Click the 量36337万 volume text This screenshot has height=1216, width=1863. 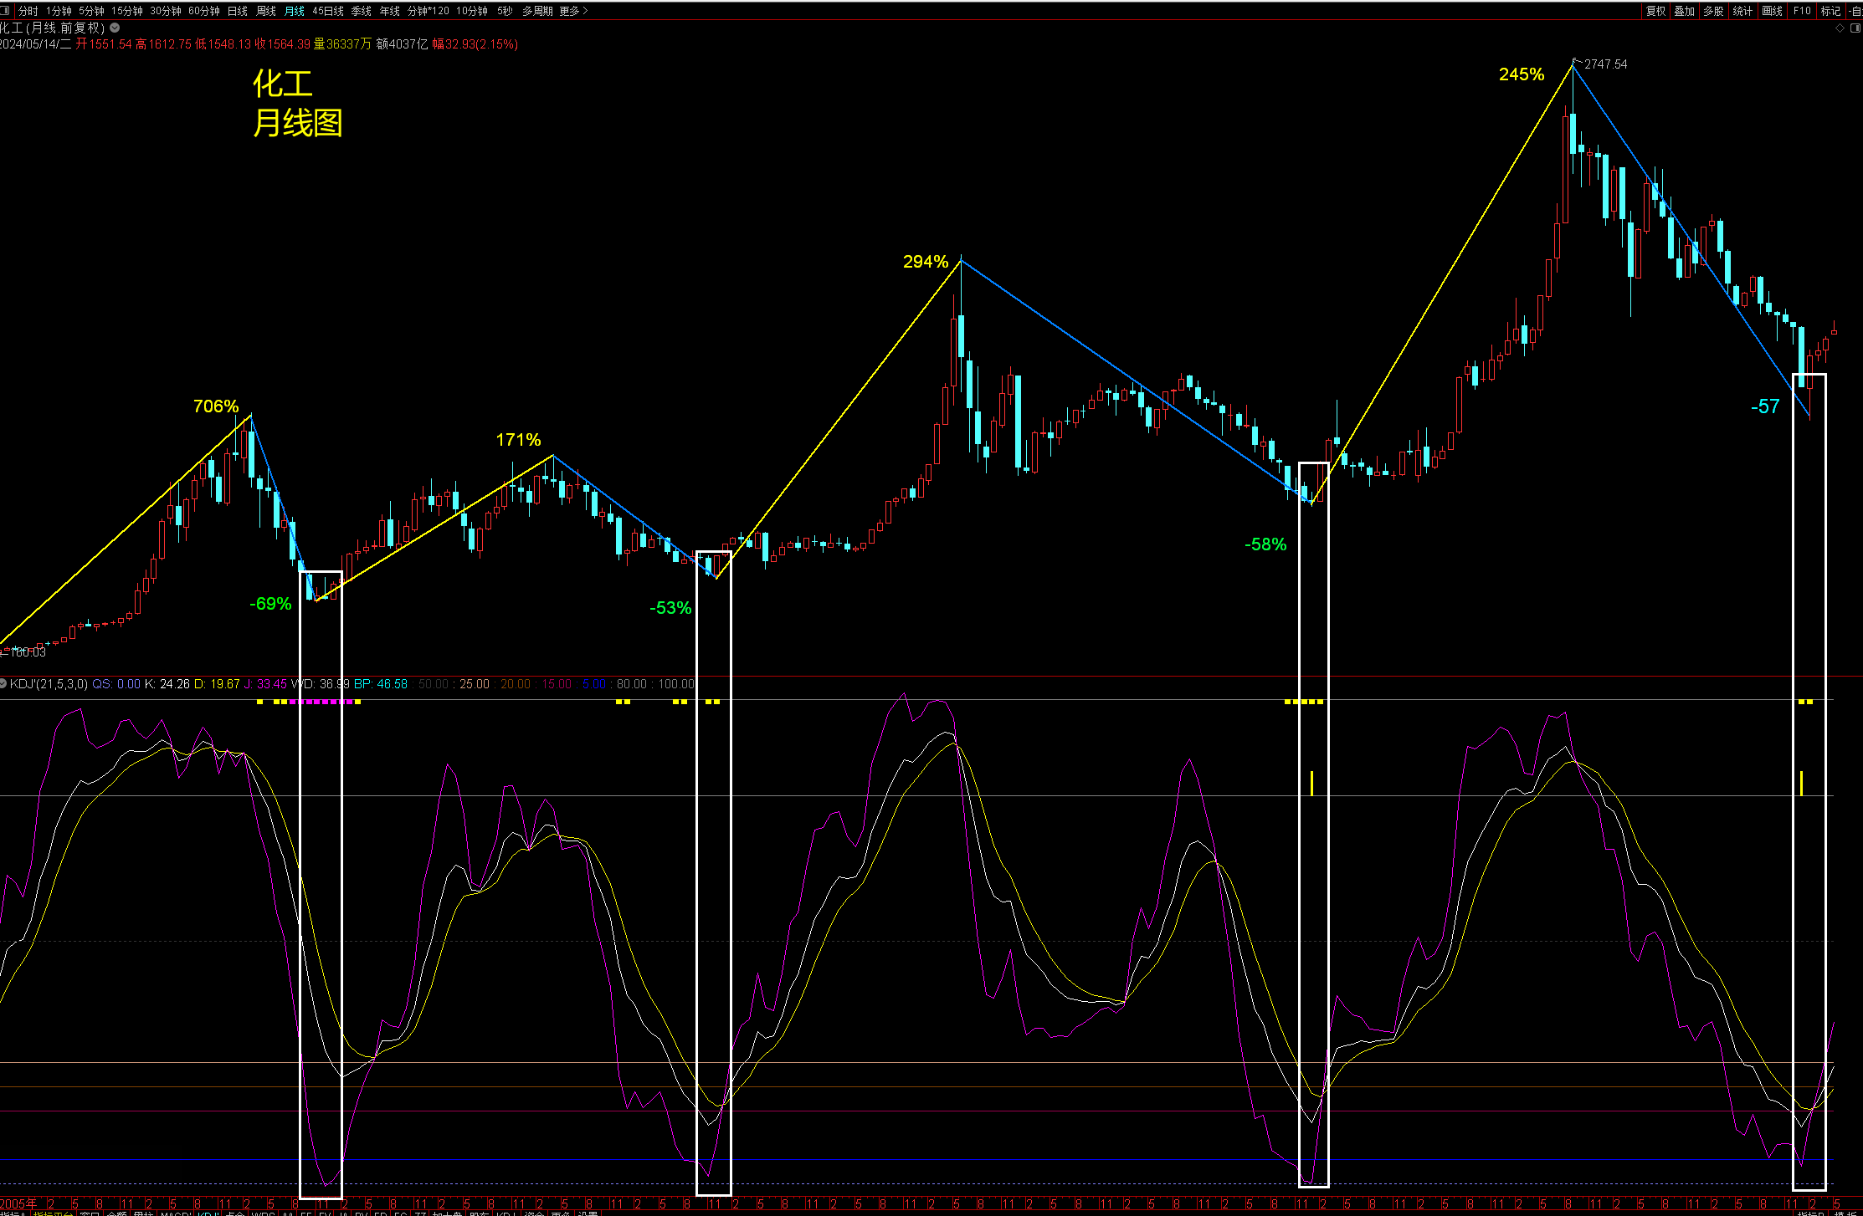342,44
